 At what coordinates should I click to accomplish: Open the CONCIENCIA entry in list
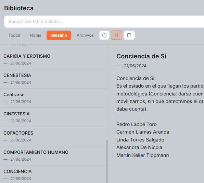(53, 174)
